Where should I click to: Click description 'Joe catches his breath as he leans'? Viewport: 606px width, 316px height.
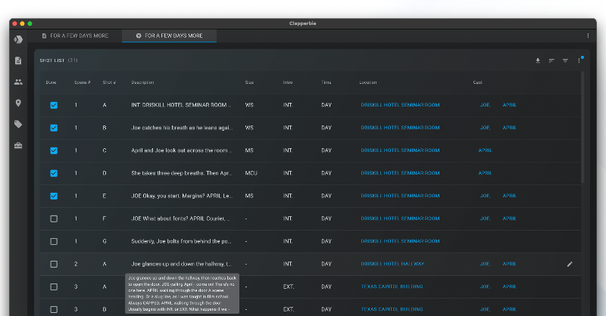point(182,128)
